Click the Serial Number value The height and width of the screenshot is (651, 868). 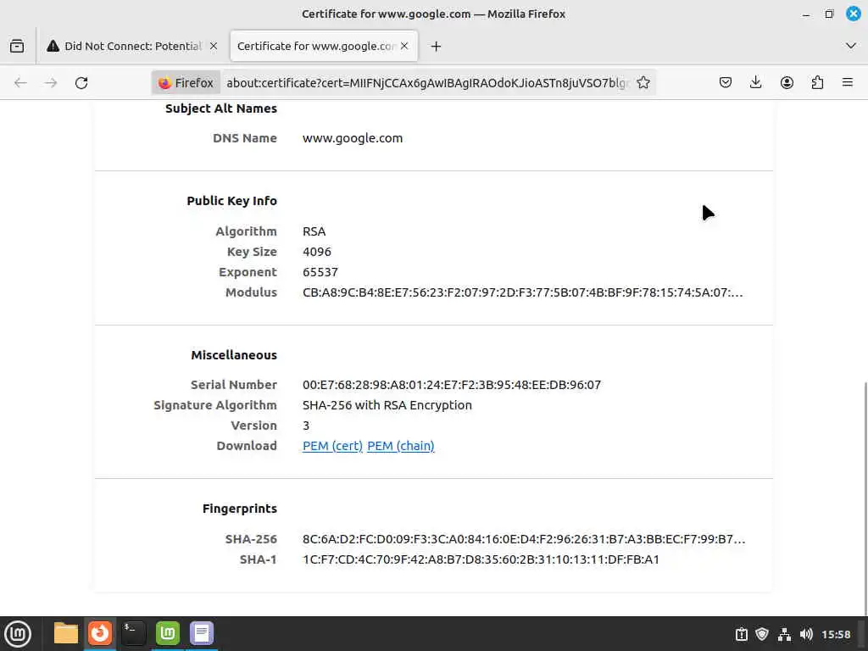[x=452, y=385]
